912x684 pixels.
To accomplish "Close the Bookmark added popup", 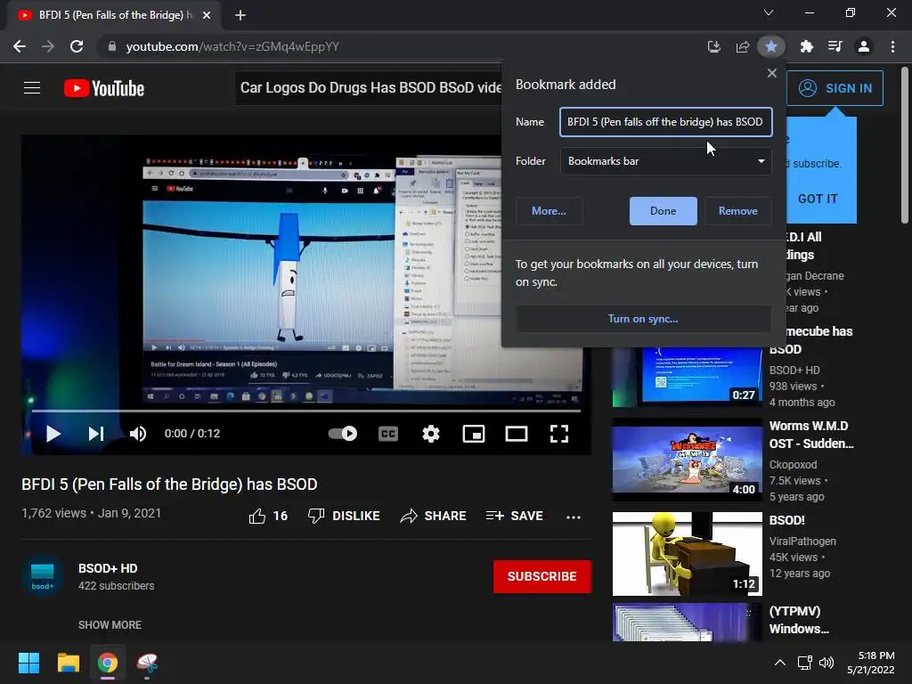I will [x=772, y=73].
